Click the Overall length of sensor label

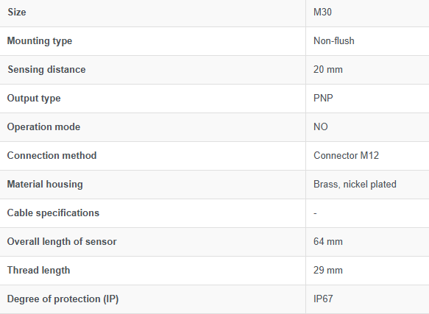pyautogui.click(x=62, y=242)
